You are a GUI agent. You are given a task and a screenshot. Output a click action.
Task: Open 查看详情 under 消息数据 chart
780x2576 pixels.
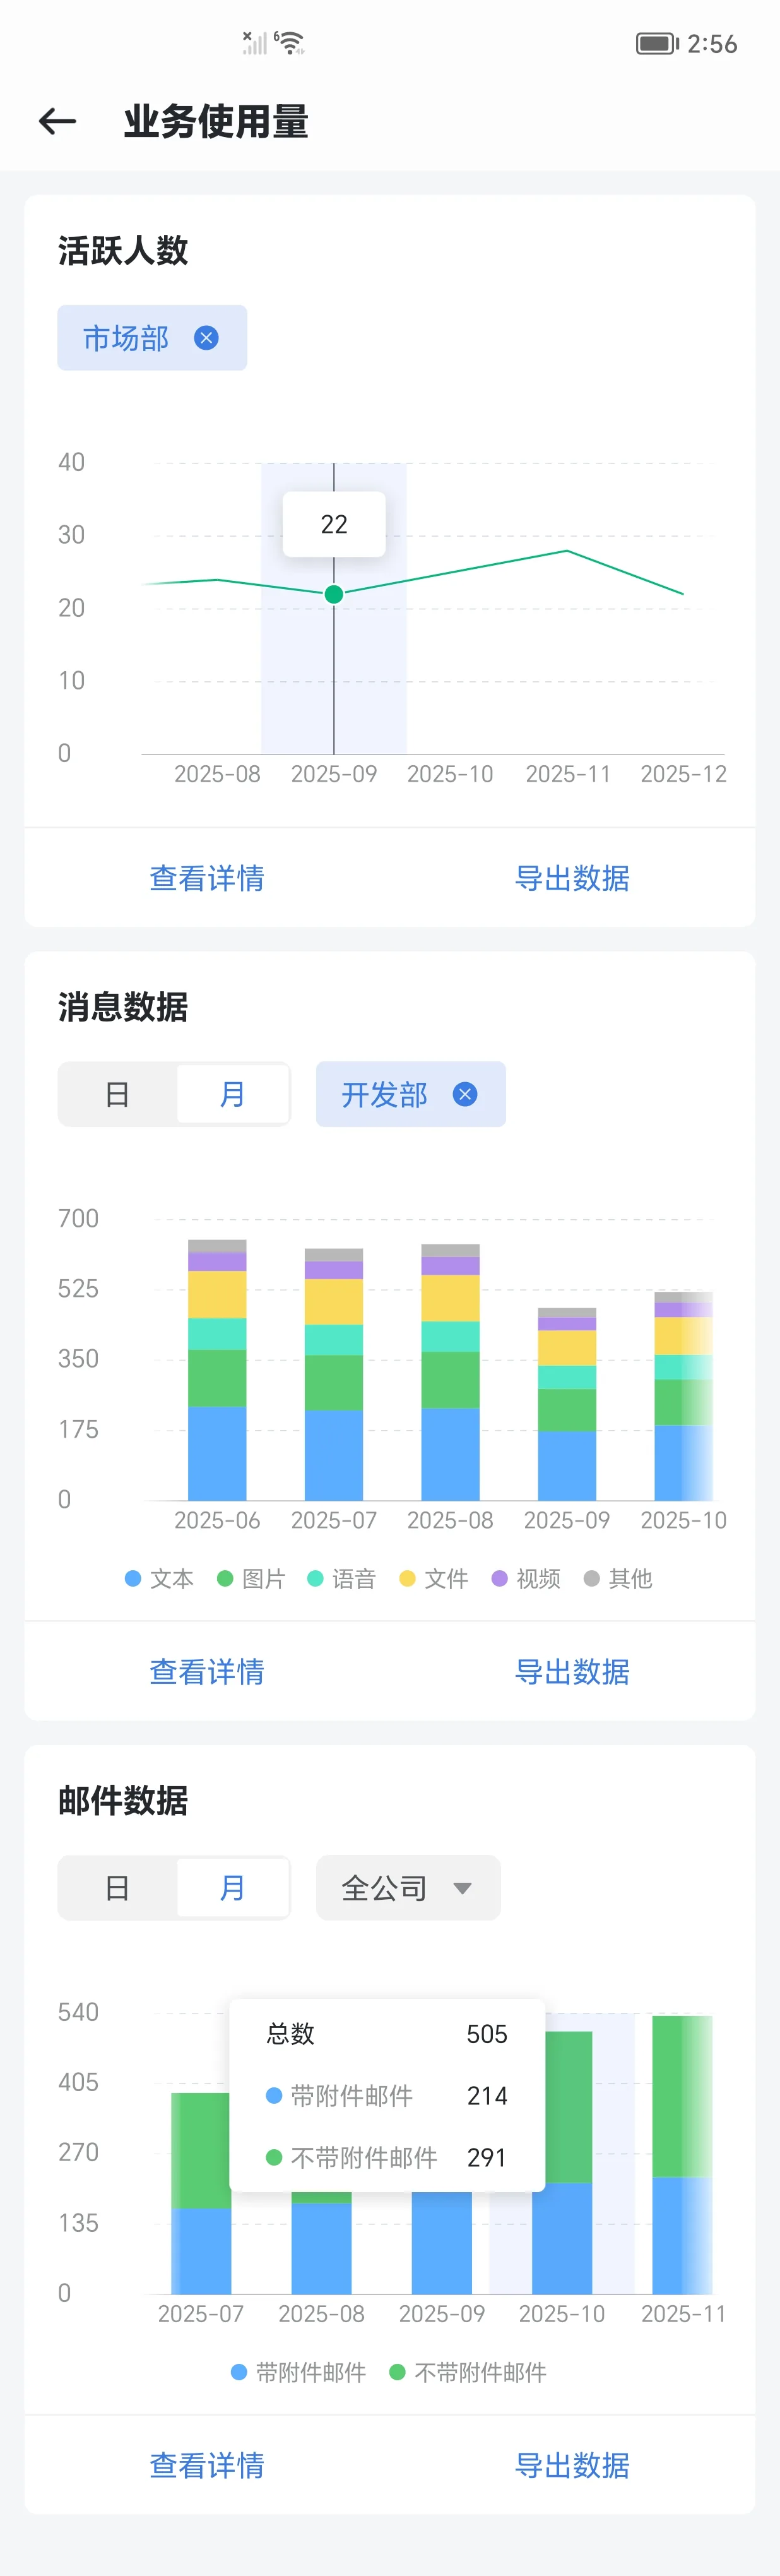point(207,1672)
